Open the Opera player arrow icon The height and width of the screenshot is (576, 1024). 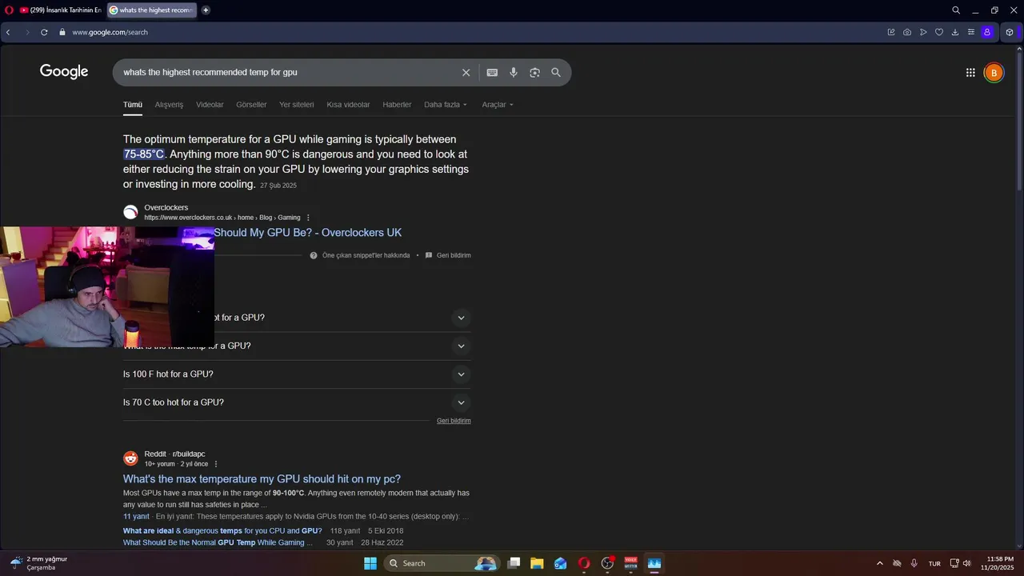pyautogui.click(x=923, y=32)
